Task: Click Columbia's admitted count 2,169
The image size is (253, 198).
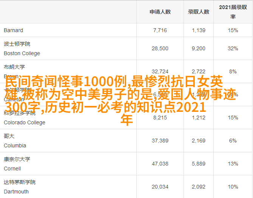Action: tap(199, 141)
